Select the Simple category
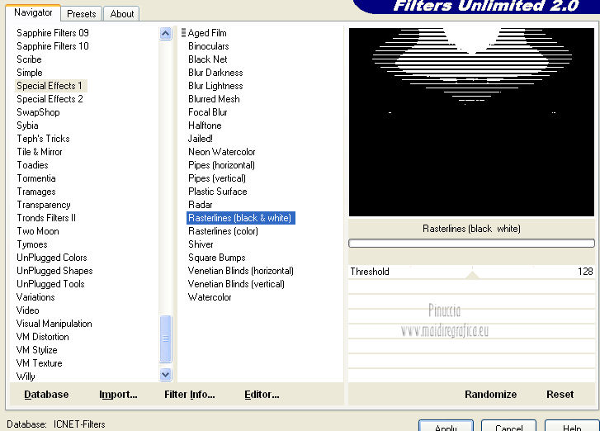The width and height of the screenshot is (600, 431). click(x=30, y=73)
